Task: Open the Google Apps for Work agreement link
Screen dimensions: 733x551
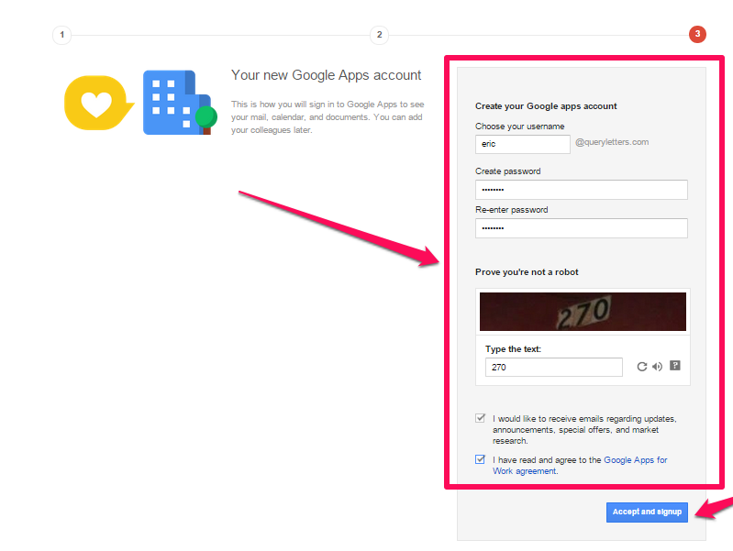Action: click(580, 466)
